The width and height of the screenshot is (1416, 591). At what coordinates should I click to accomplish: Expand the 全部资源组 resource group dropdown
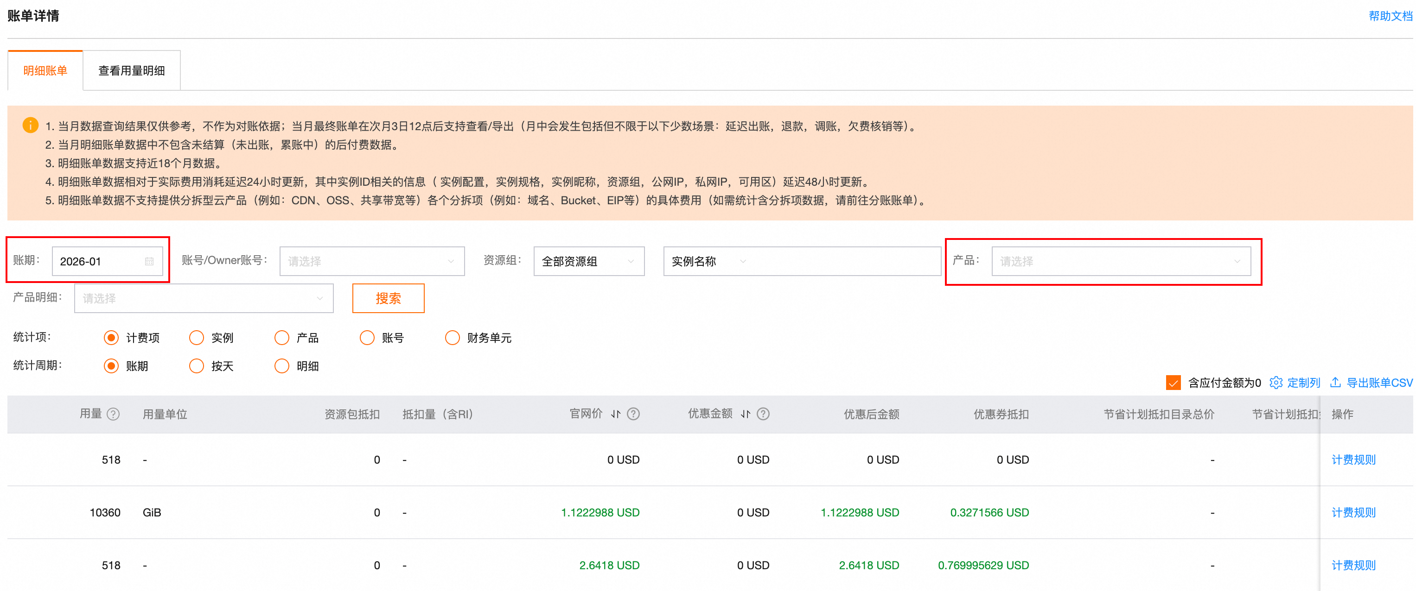588,261
